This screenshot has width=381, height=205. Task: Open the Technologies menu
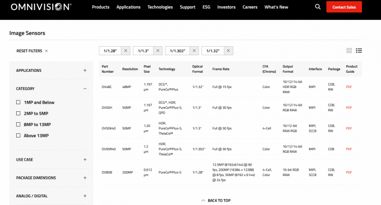tap(160, 7)
